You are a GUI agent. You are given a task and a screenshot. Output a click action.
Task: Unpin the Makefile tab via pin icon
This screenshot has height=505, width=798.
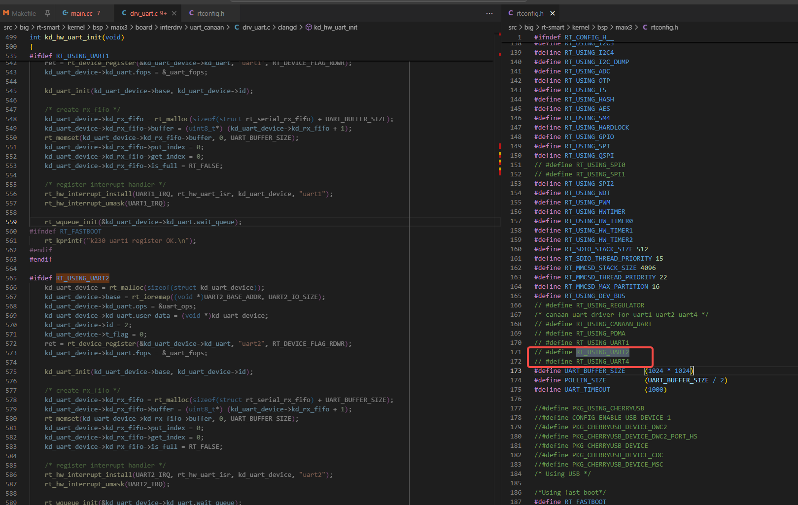[x=47, y=13]
